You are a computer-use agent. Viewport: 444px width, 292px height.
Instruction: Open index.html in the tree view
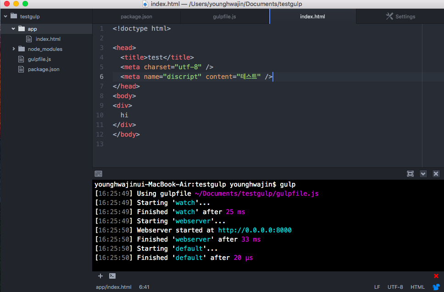tap(48, 39)
